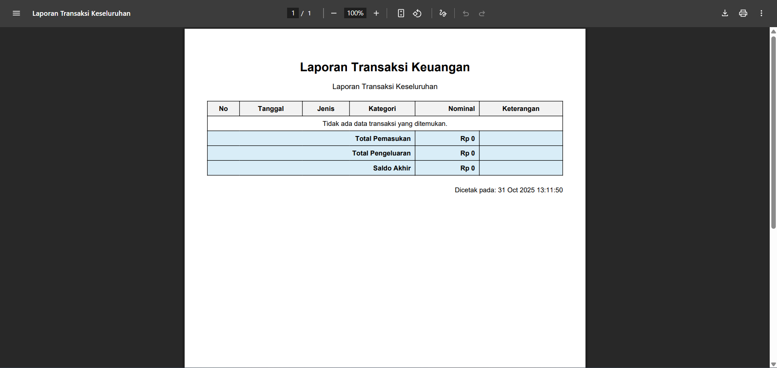
Task: Zoom out of the document
Action: coord(334,13)
